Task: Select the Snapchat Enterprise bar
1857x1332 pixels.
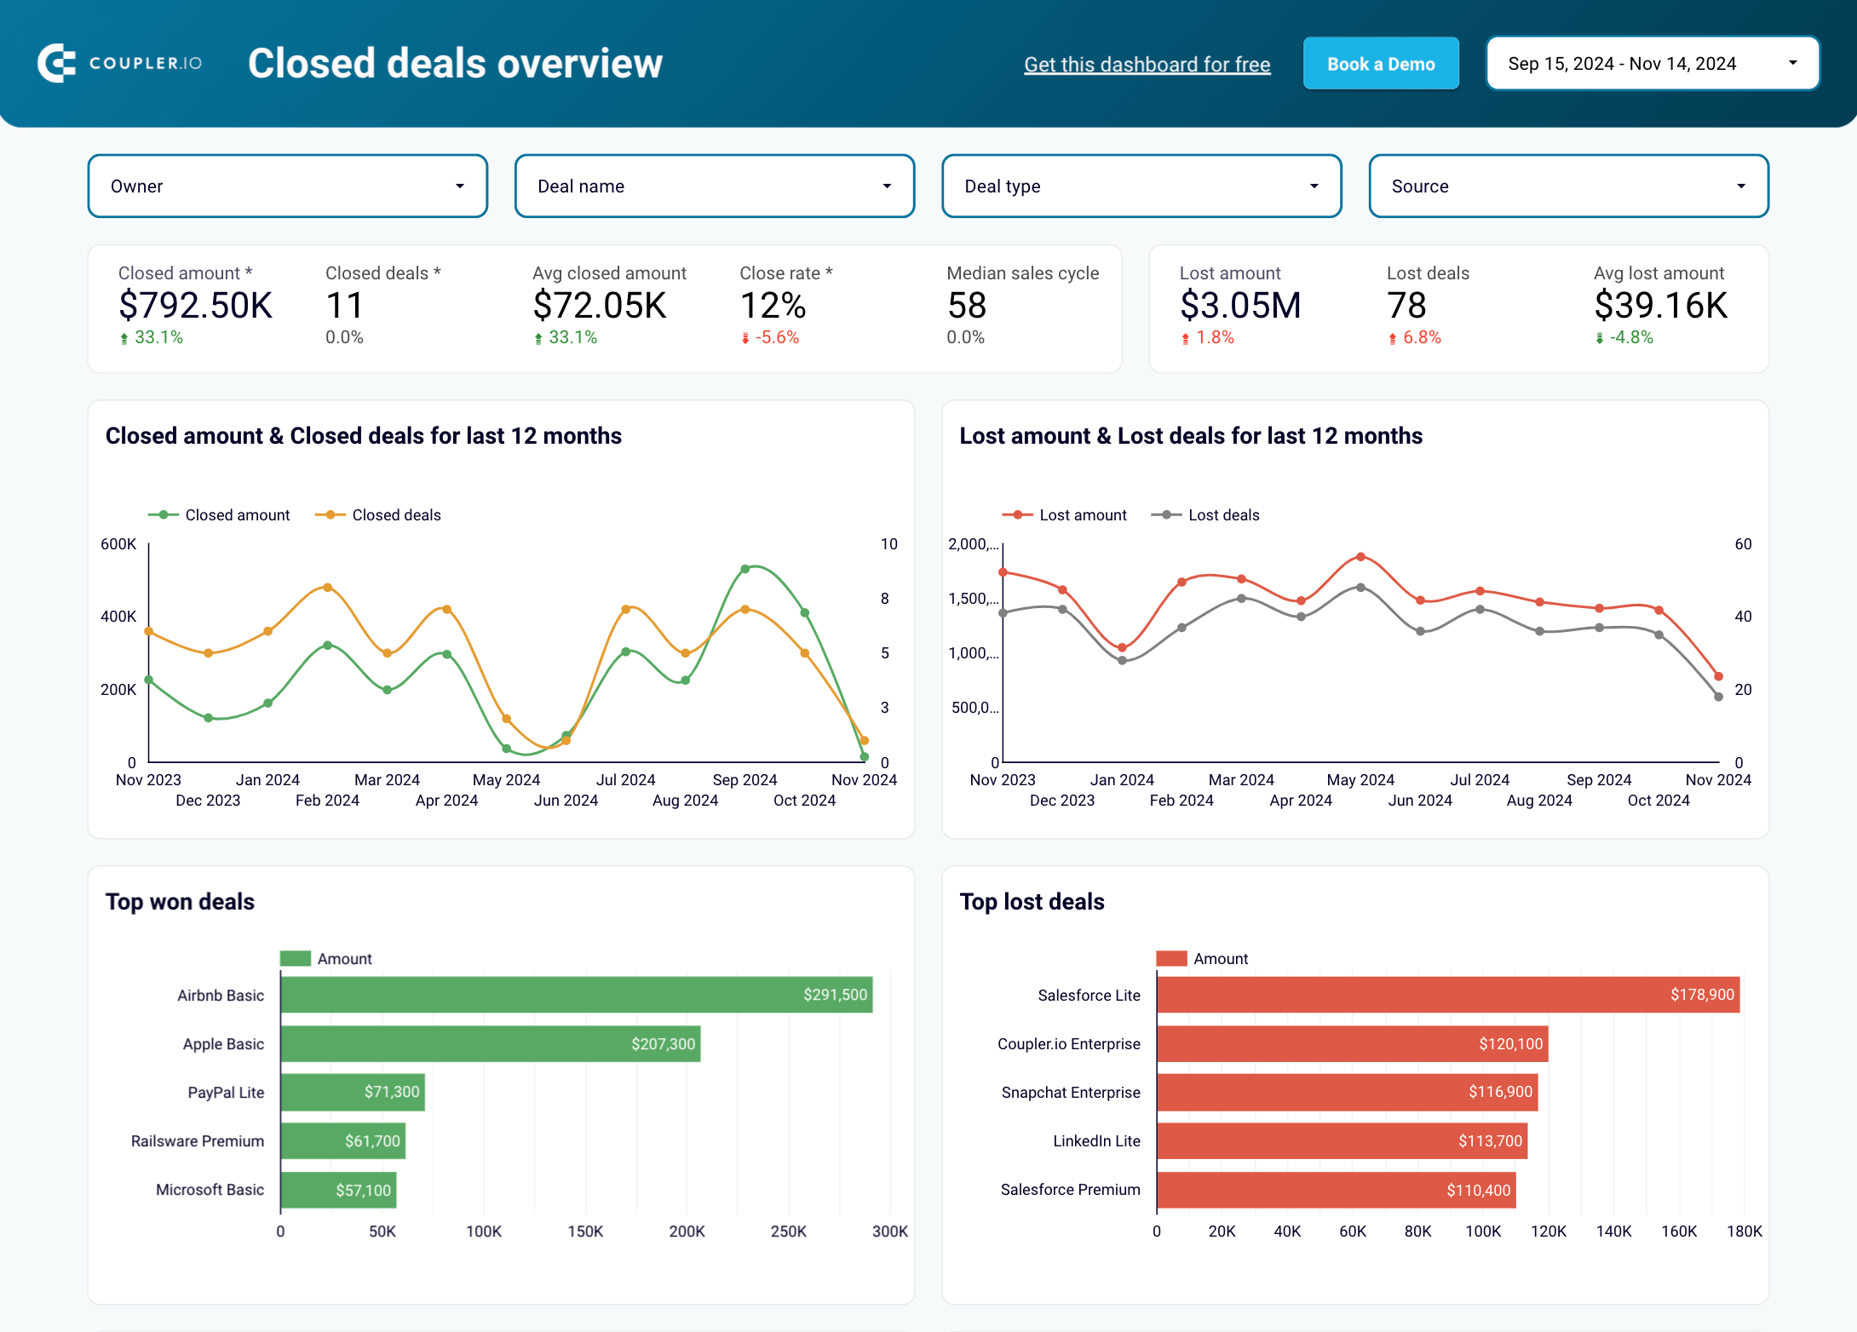Action: pyautogui.click(x=1348, y=1092)
